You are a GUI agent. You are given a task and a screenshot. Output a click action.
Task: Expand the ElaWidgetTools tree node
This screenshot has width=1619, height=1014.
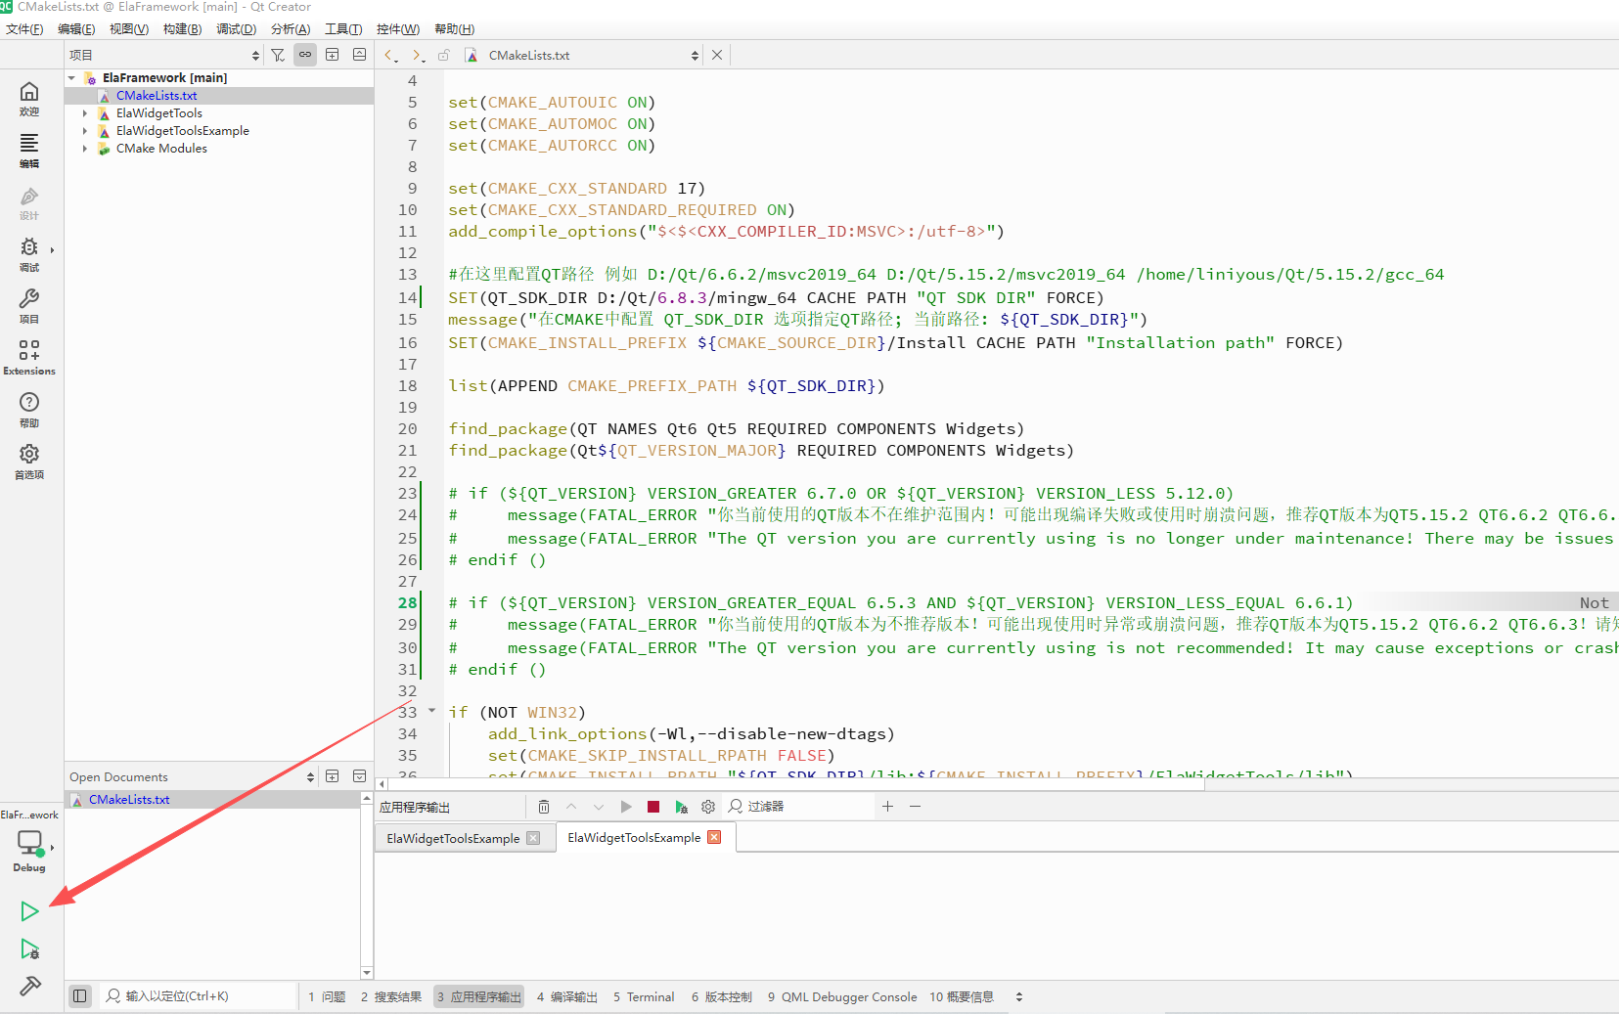[x=85, y=113]
